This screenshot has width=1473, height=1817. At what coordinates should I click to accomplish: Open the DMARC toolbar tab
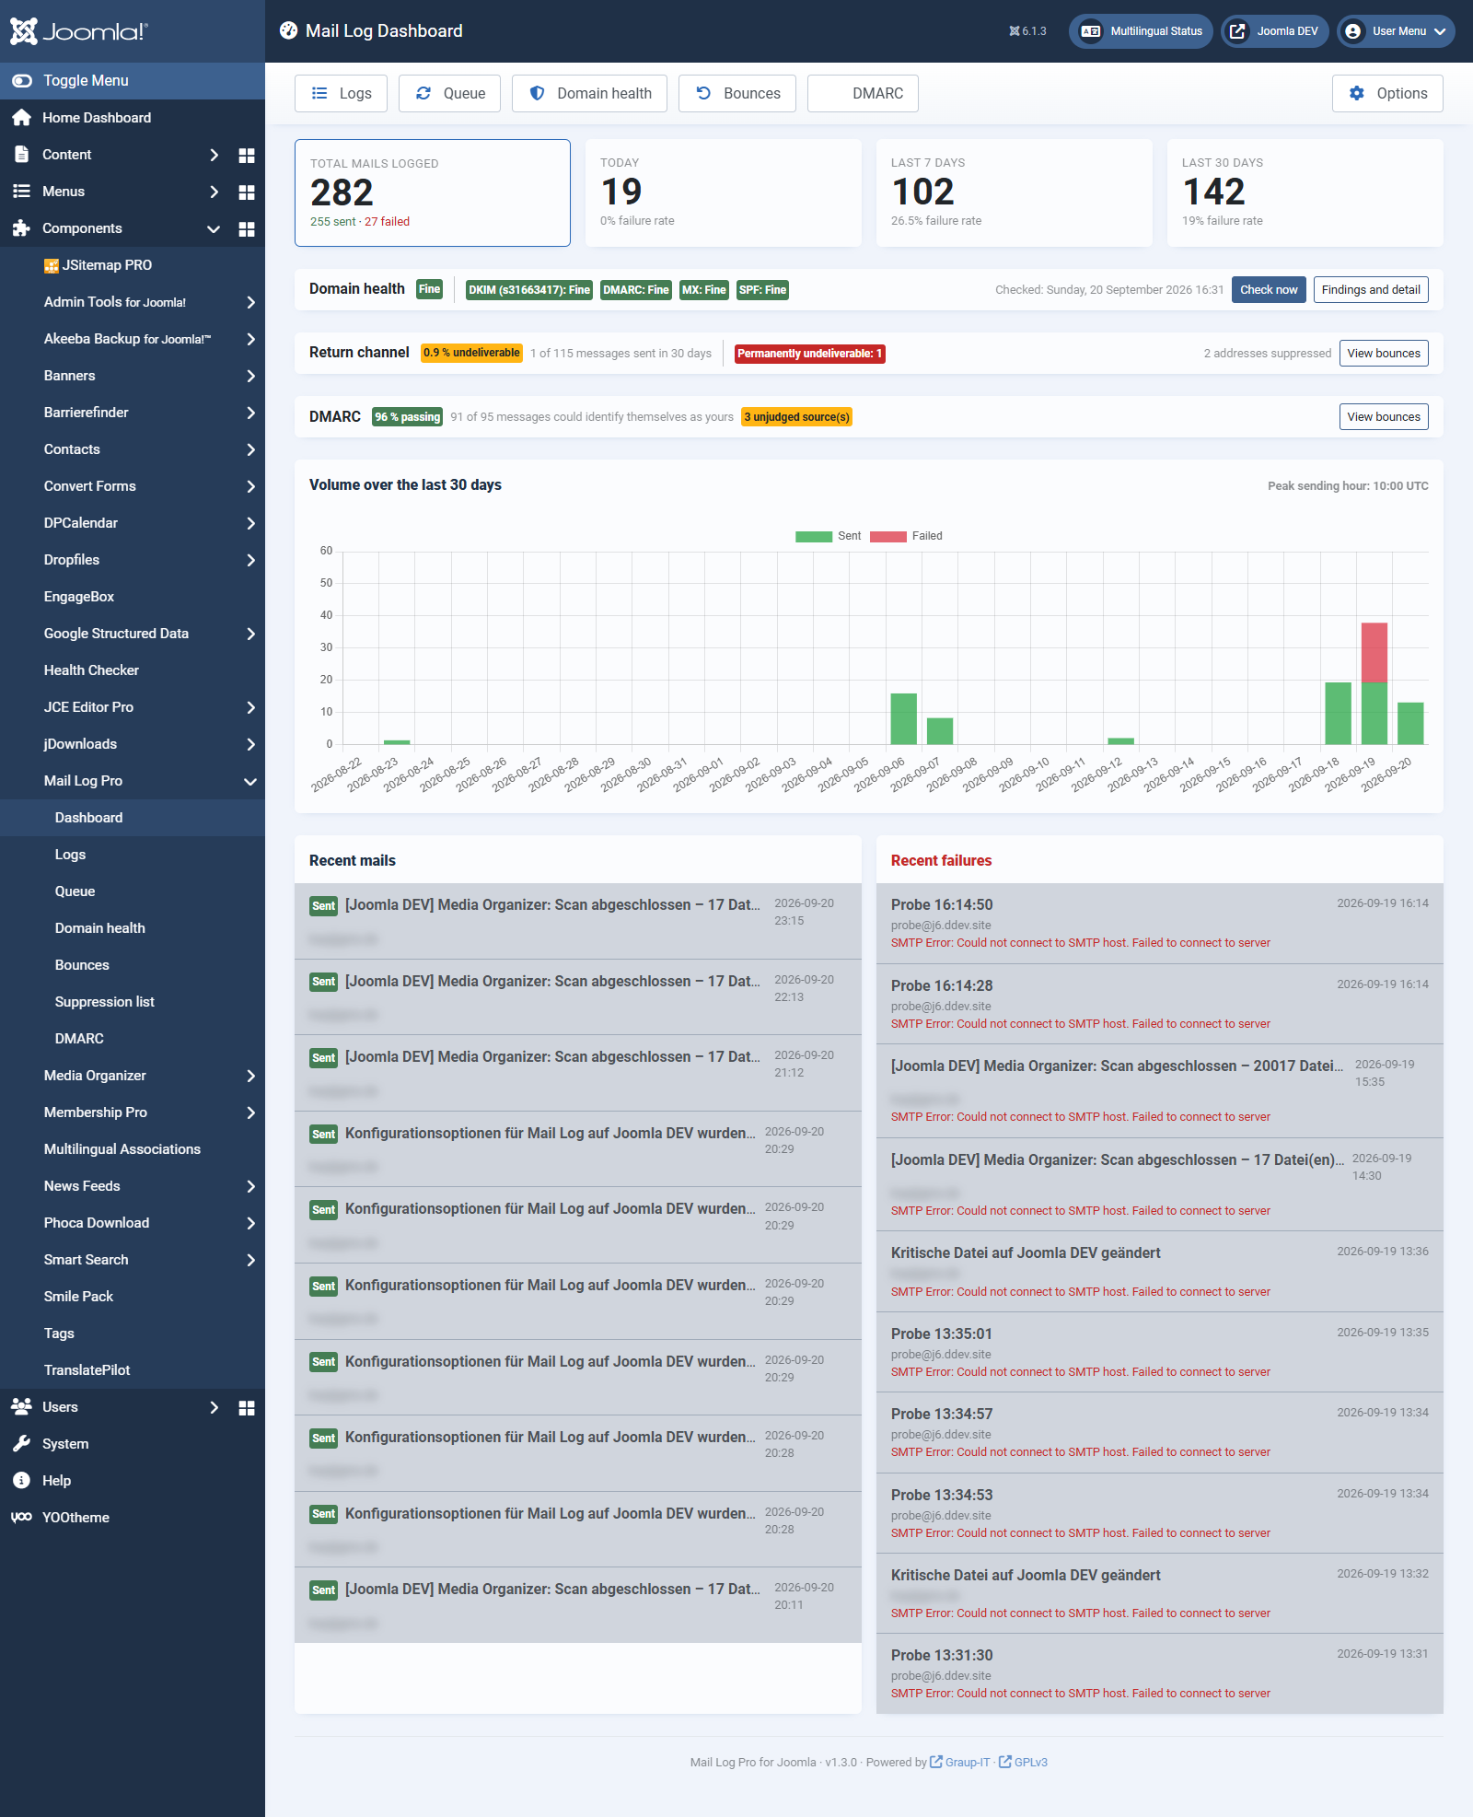pyautogui.click(x=863, y=94)
